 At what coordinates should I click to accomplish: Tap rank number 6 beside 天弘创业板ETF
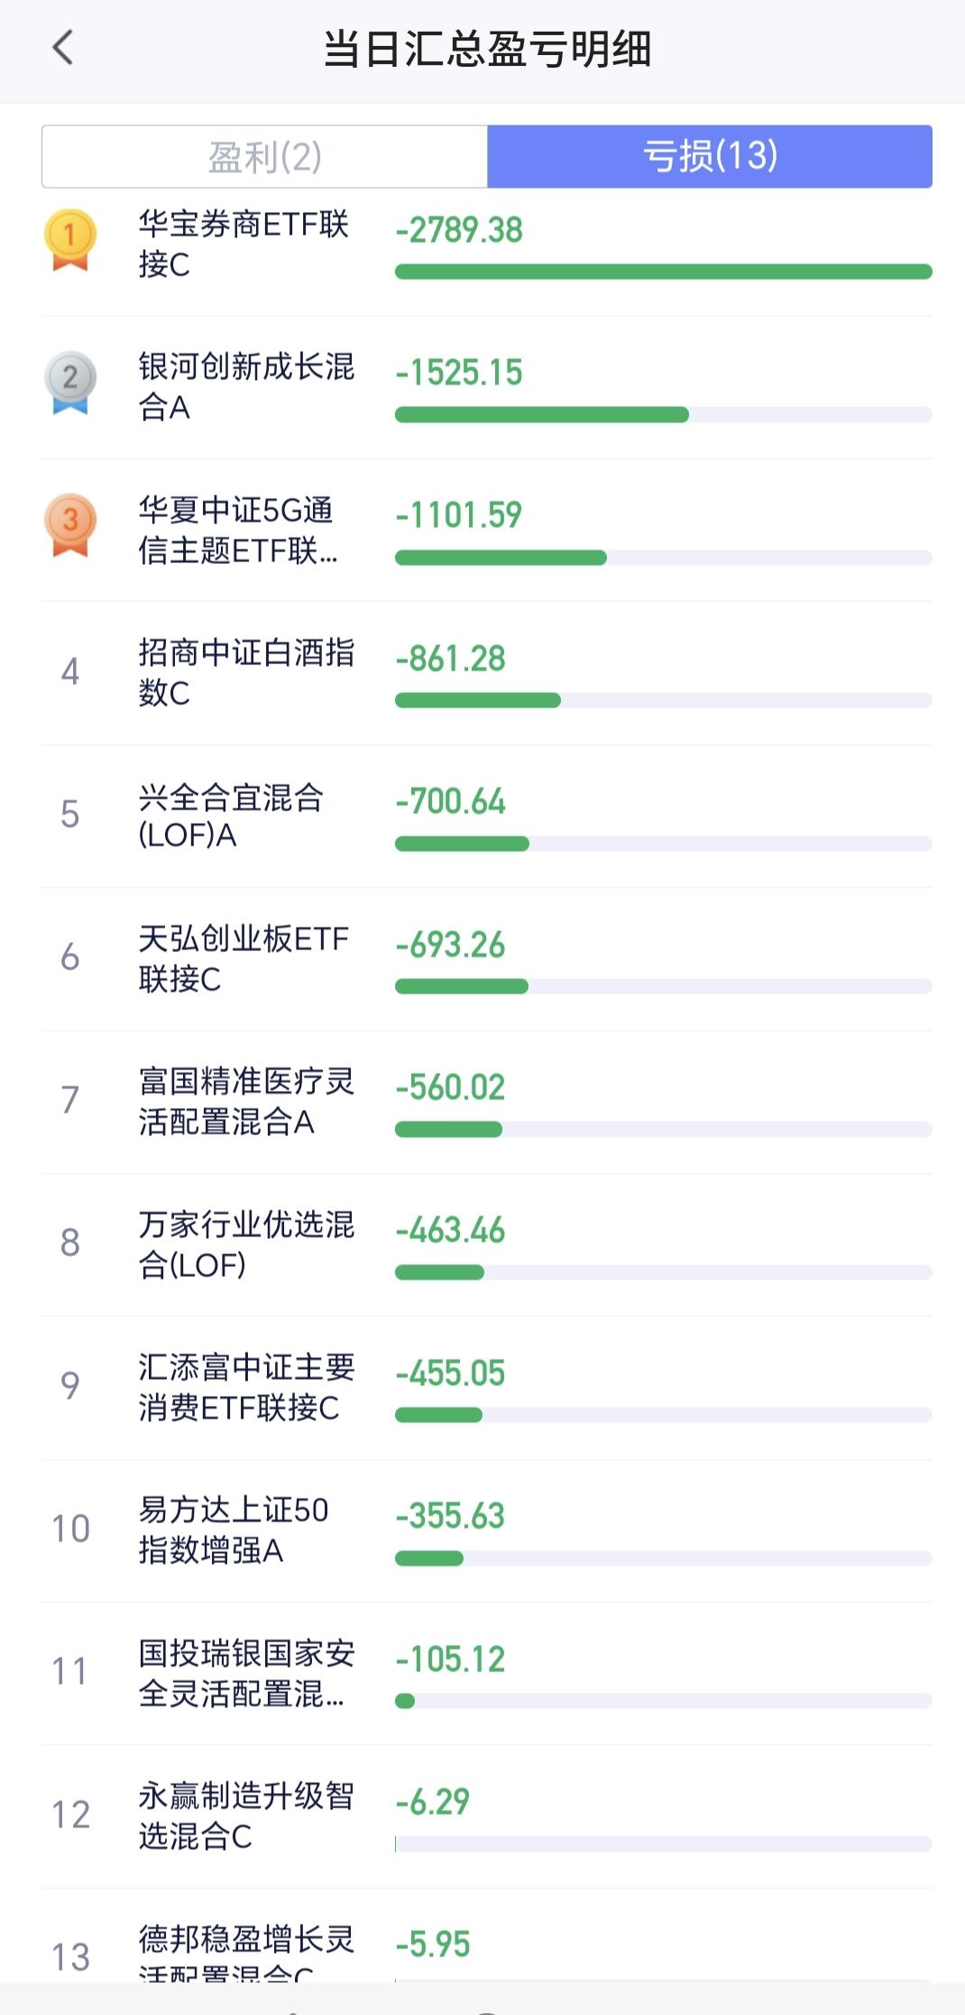coord(69,957)
